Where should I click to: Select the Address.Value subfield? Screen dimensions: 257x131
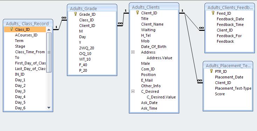click(x=159, y=58)
